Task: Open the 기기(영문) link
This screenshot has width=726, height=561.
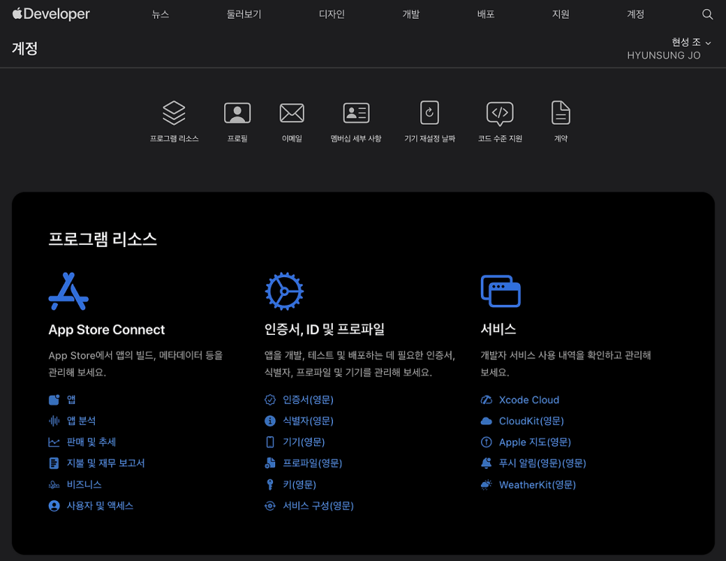Action: click(304, 442)
